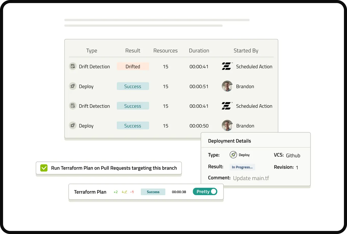
Task: Toggle the Run Terraform Plan on Pull Requests checkbox
Action: point(44,168)
